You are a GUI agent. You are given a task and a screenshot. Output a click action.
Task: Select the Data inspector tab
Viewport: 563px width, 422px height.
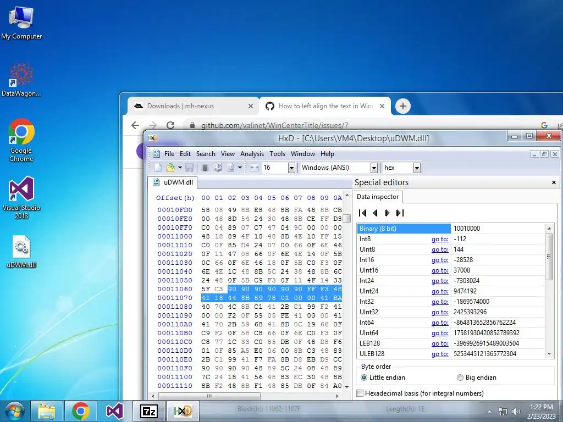point(378,197)
